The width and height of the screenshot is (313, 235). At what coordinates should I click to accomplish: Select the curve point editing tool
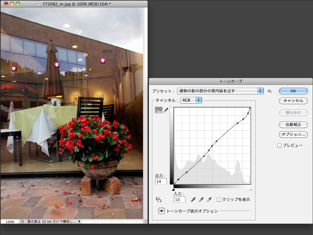pos(159,110)
